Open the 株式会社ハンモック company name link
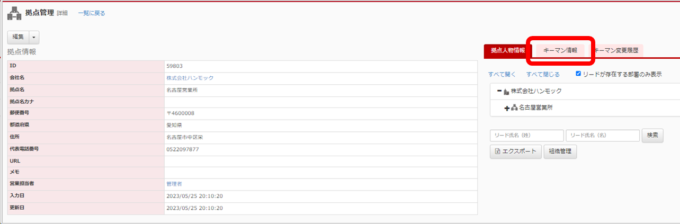The width and height of the screenshot is (680, 224). tap(190, 78)
